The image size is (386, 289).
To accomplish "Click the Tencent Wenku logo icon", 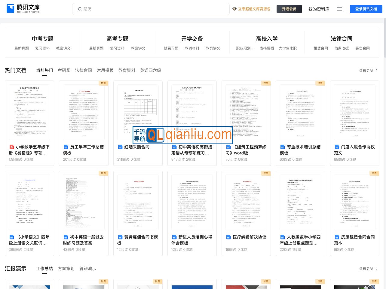I will [x=11, y=9].
